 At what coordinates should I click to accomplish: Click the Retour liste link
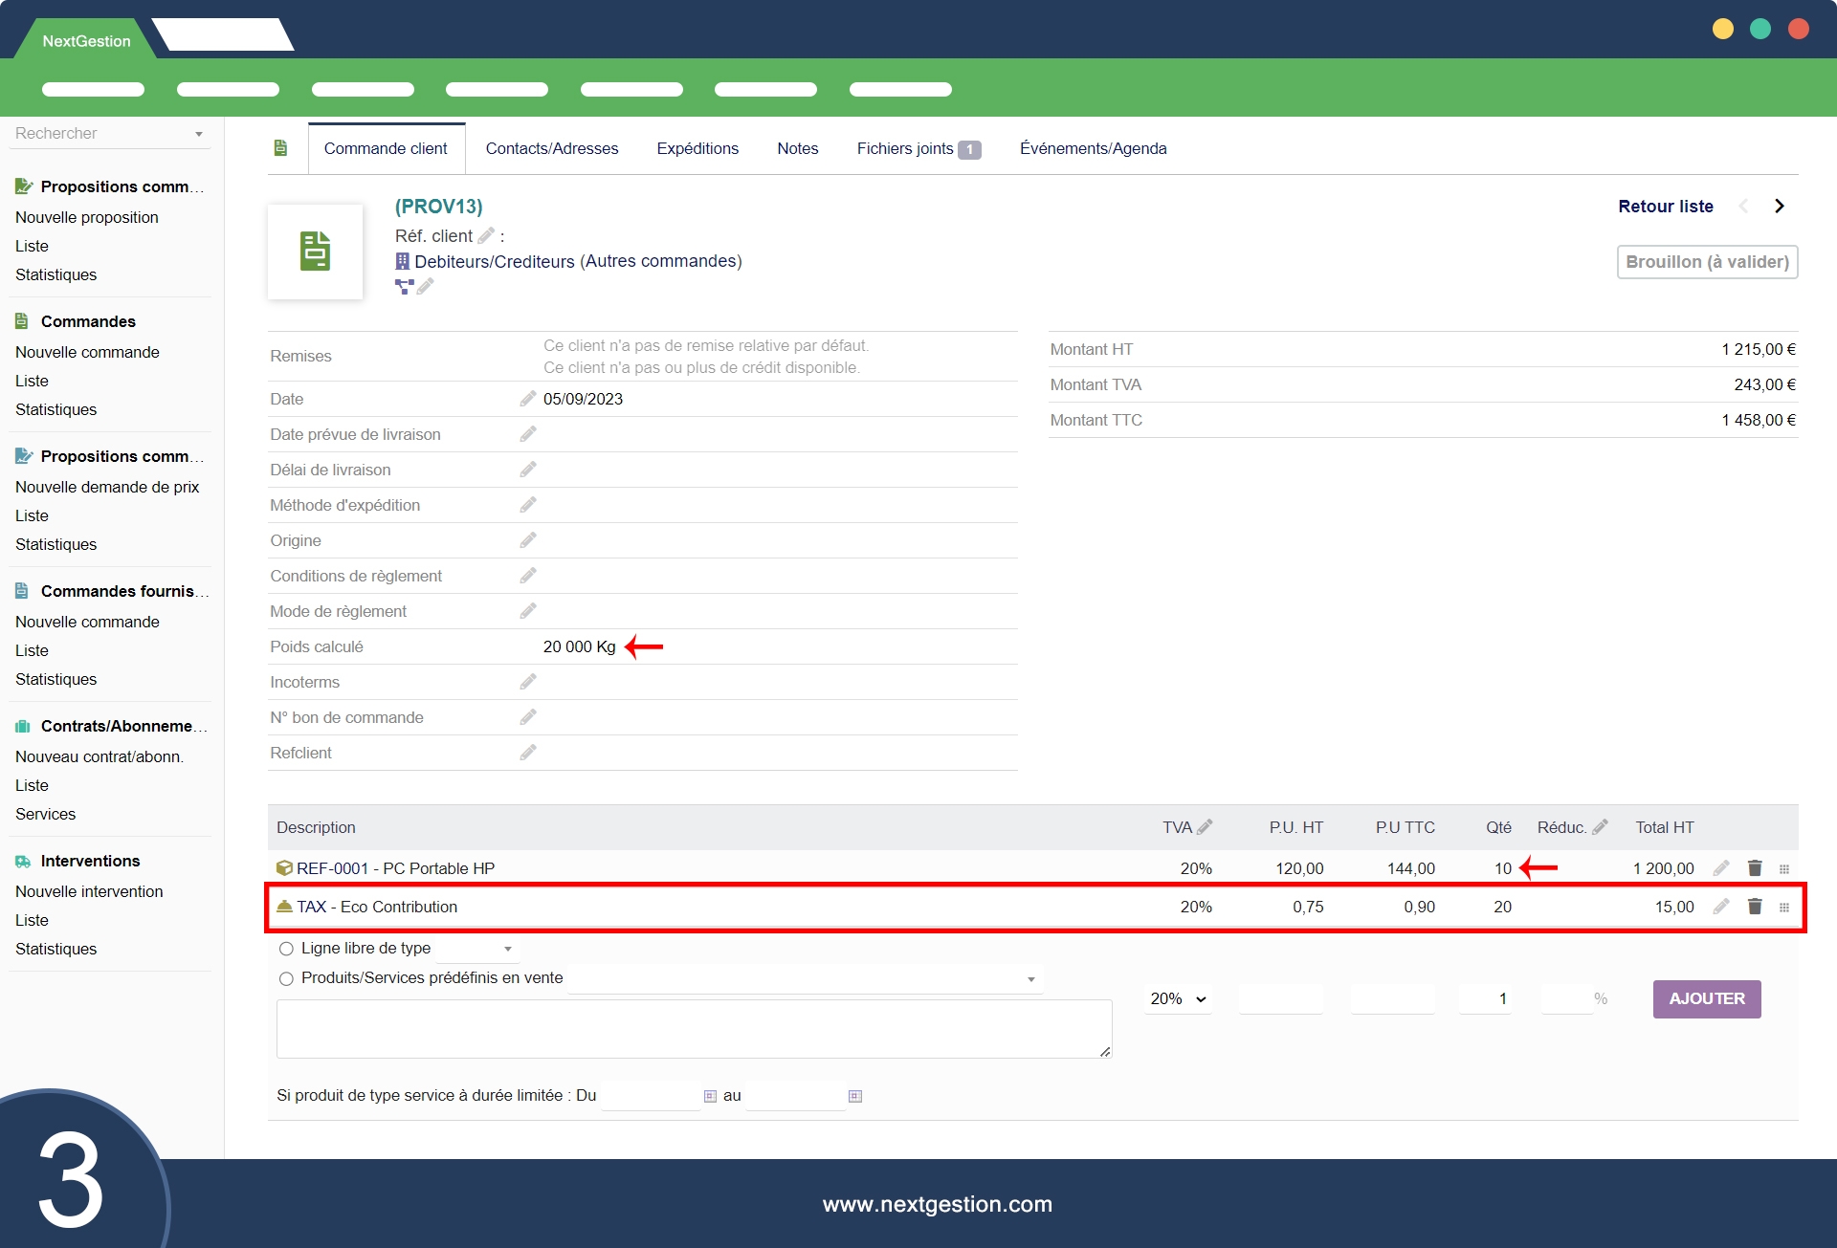[x=1665, y=207]
